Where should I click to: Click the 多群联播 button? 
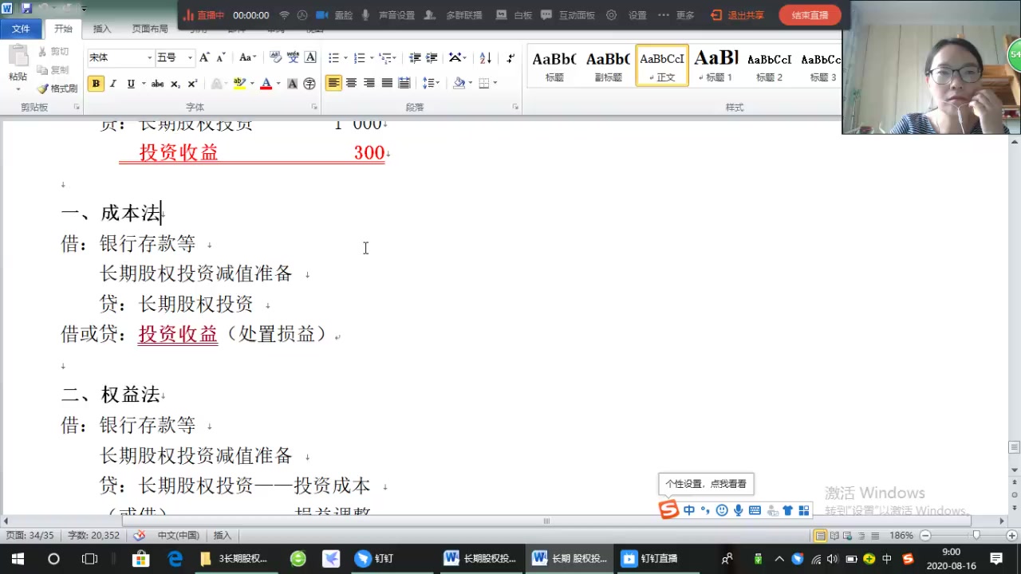tap(454, 15)
